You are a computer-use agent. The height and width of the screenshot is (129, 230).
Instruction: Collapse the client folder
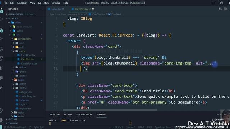pos(9,22)
